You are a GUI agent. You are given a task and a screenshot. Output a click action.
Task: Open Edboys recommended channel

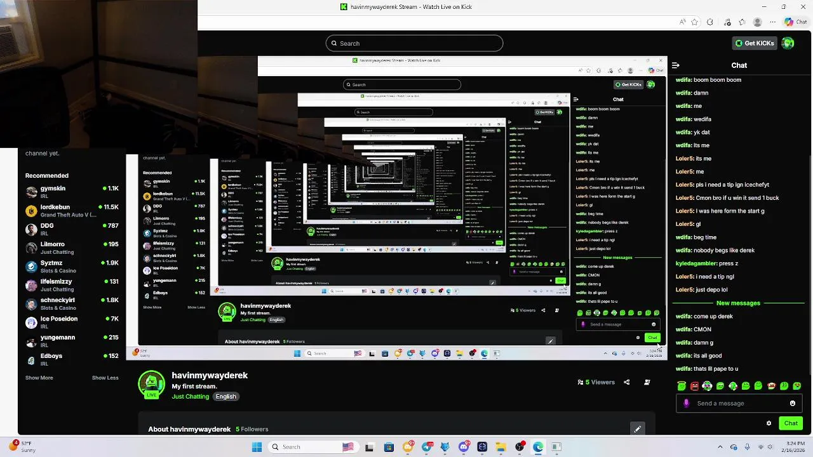click(x=72, y=359)
